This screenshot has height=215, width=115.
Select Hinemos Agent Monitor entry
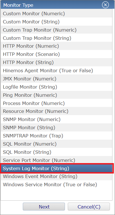click(x=57, y=71)
